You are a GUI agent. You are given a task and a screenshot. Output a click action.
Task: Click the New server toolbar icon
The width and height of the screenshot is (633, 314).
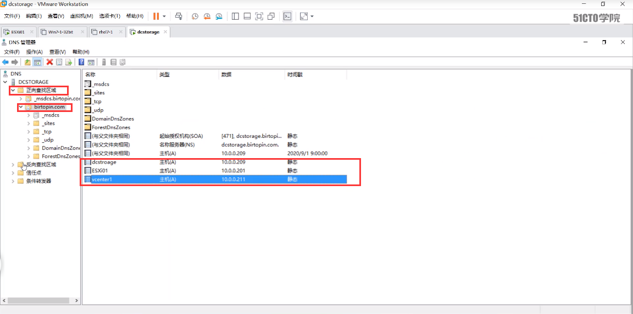click(104, 62)
